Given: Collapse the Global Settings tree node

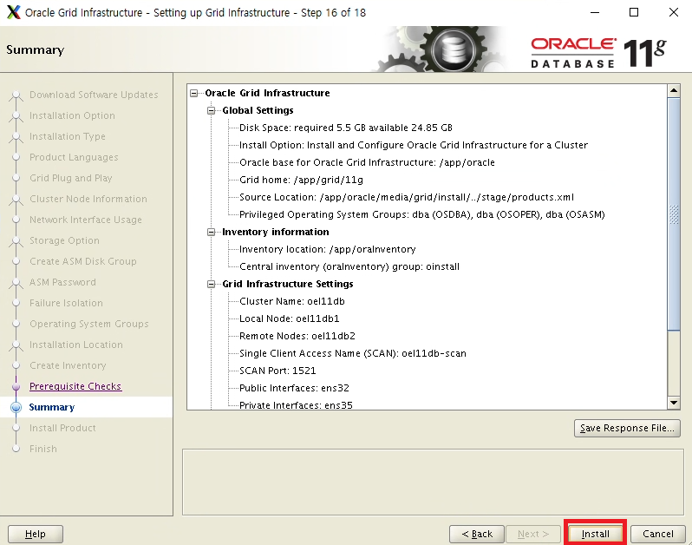Looking at the screenshot, I should [211, 110].
